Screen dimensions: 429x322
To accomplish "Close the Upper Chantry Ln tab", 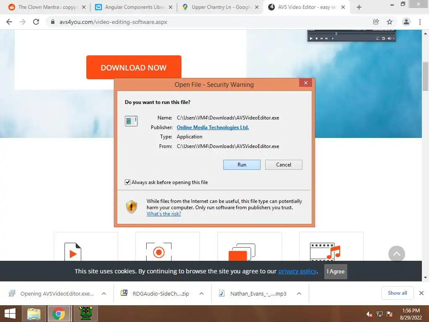I will (x=257, y=7).
